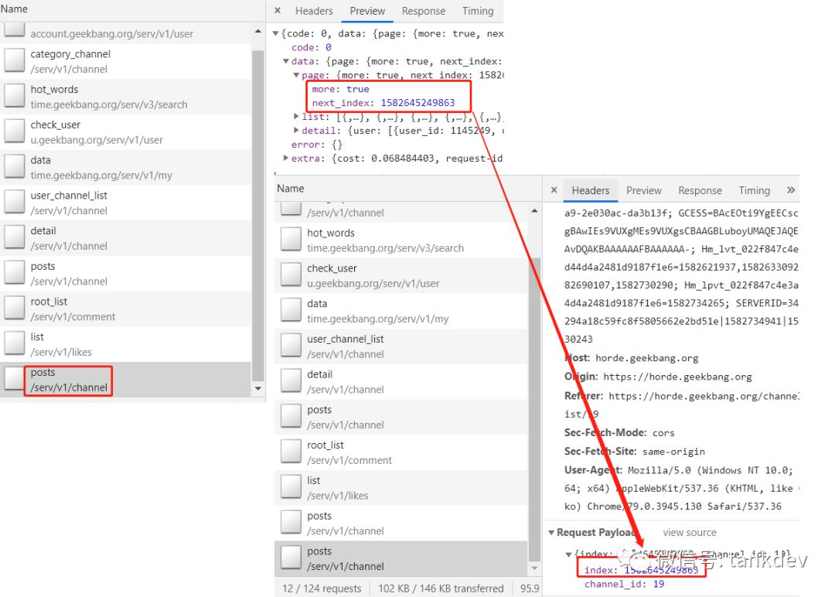Image resolution: width=835 pixels, height=597 pixels.
Task: Open the Response tab in the upper pane
Action: [424, 11]
